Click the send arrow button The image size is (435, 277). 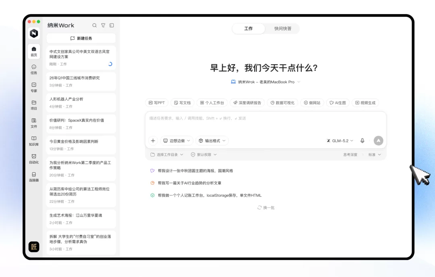point(378,141)
